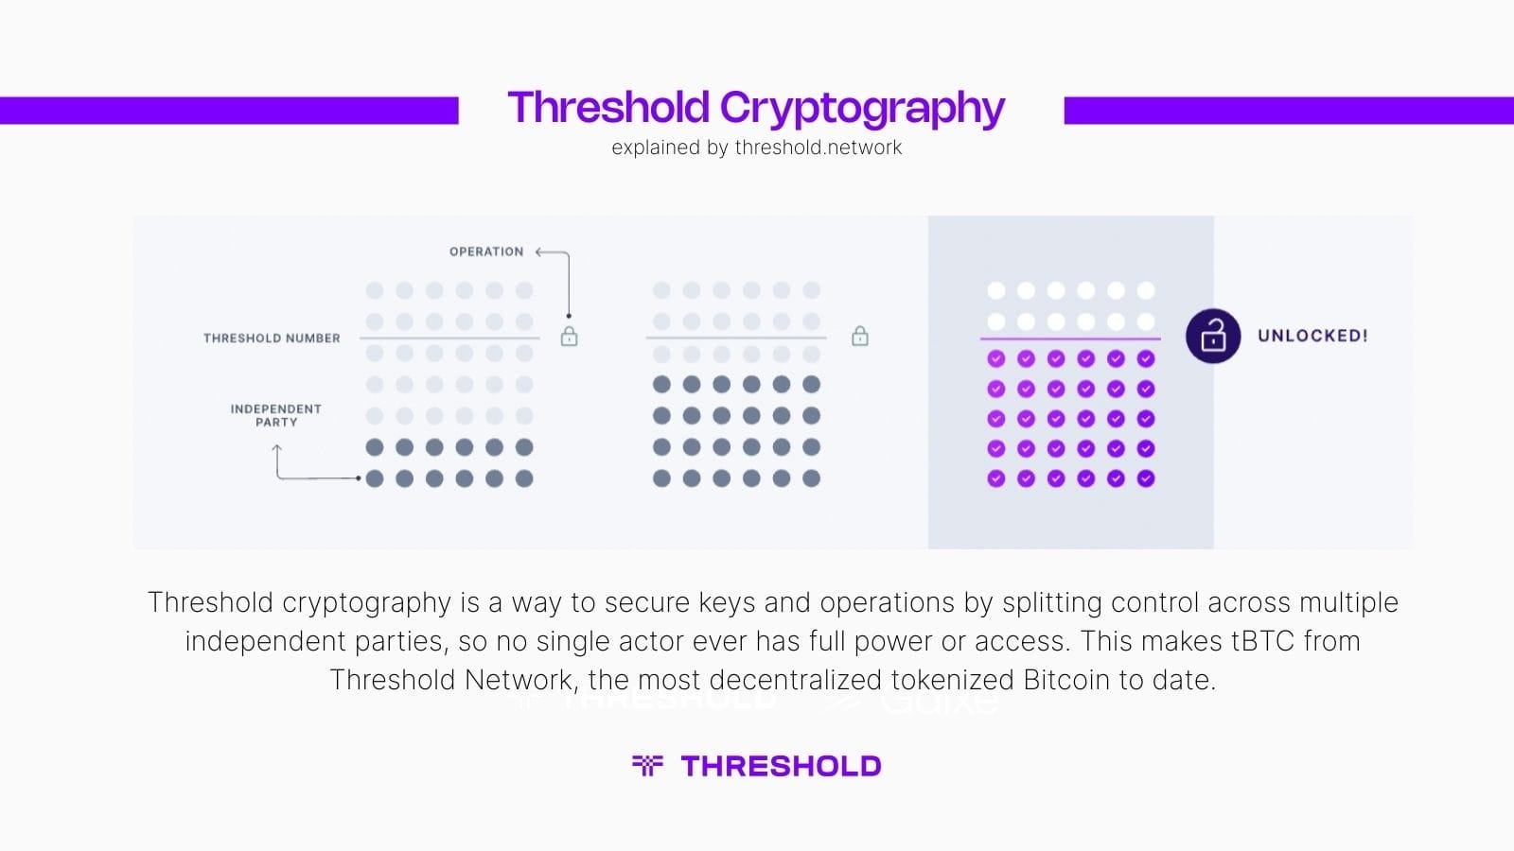Toggle the top-left purple checkmarked circle

click(x=995, y=358)
